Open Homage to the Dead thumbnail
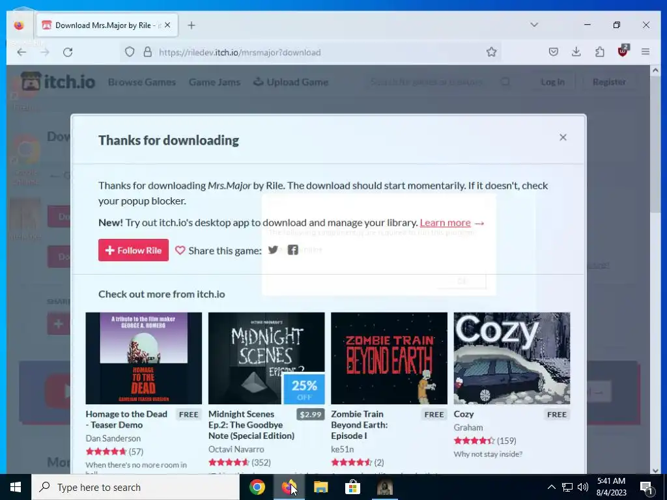667x500 pixels. click(x=144, y=358)
